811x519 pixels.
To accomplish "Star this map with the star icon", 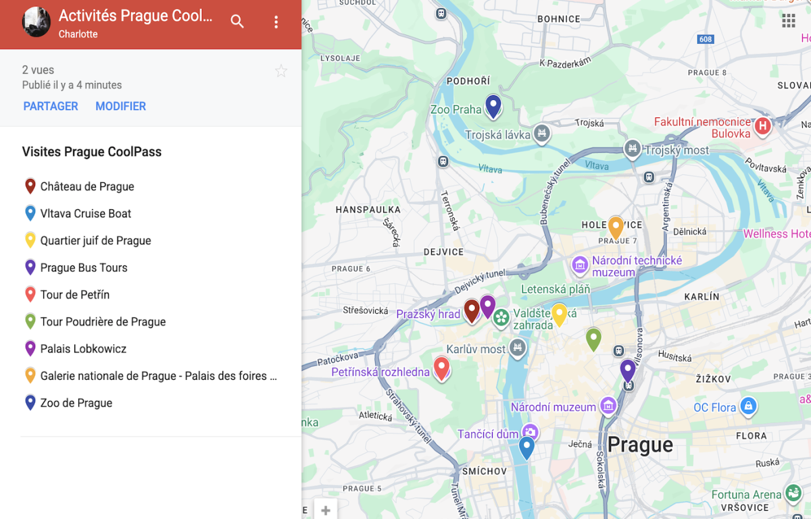I will [281, 71].
